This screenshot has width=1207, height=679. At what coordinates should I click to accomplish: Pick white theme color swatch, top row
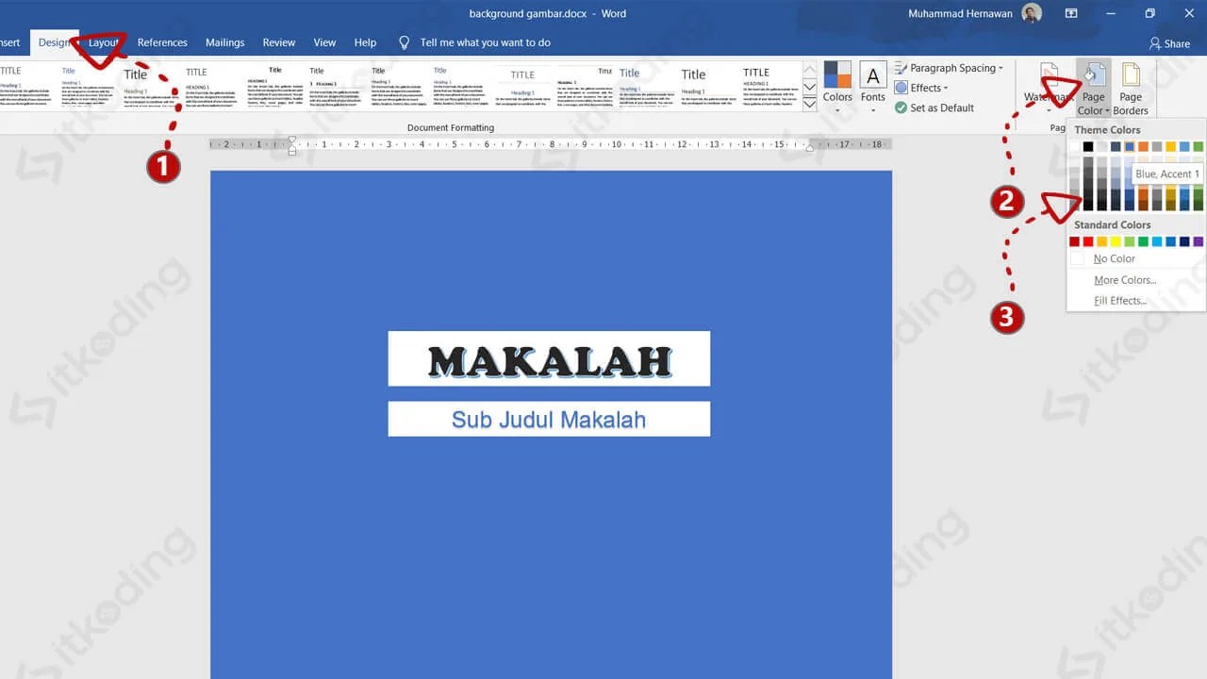1074,146
